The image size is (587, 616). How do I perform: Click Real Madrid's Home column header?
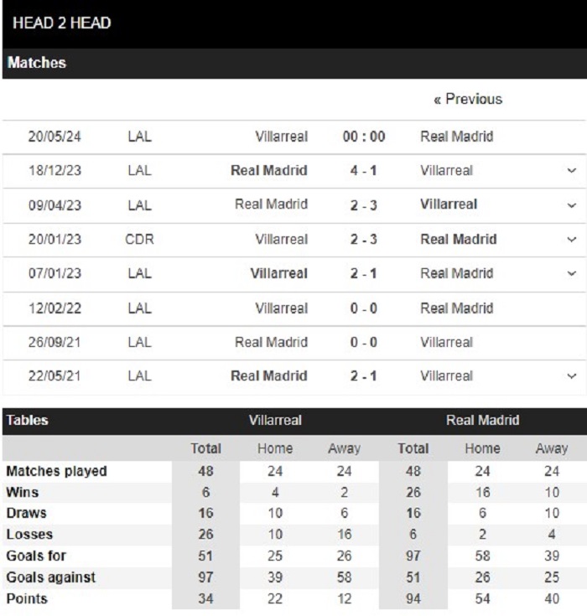[x=482, y=448]
